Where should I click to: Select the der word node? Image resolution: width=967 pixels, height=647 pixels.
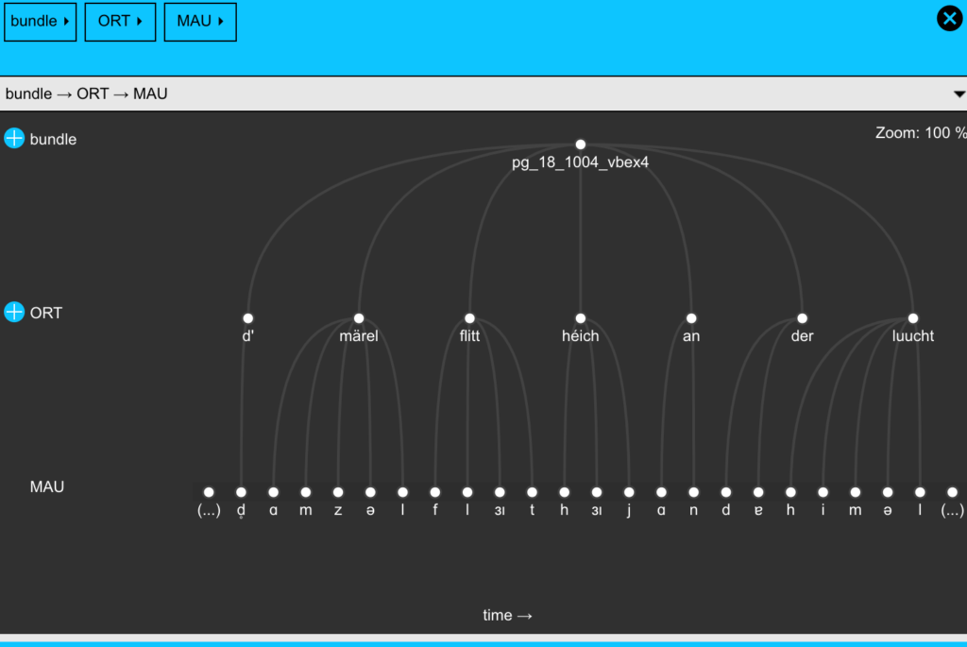click(802, 318)
